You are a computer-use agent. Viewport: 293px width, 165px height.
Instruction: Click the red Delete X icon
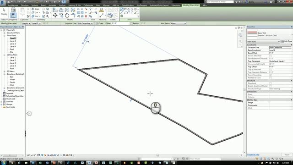pos(86,16)
